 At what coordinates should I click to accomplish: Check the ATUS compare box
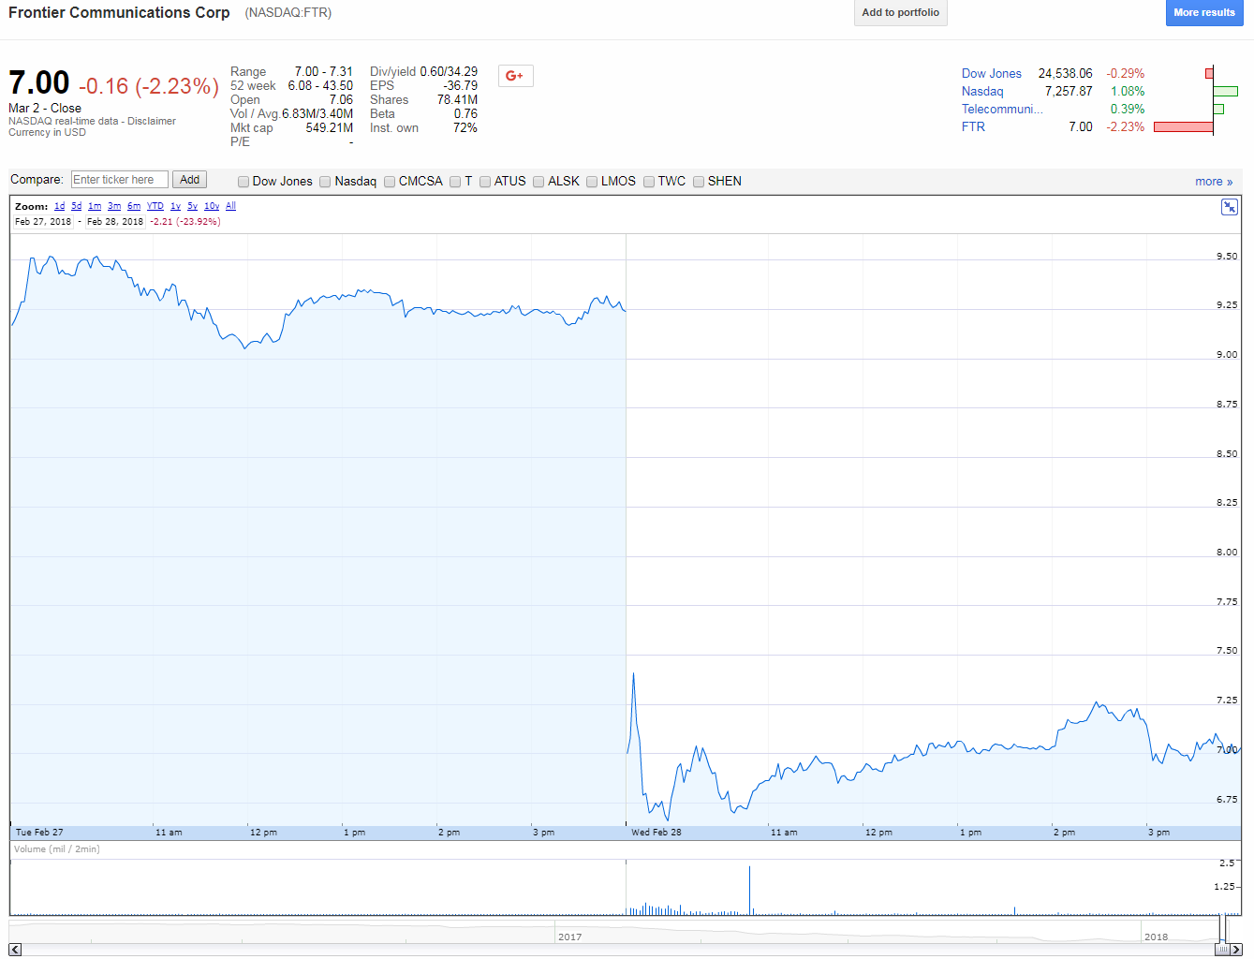485,182
